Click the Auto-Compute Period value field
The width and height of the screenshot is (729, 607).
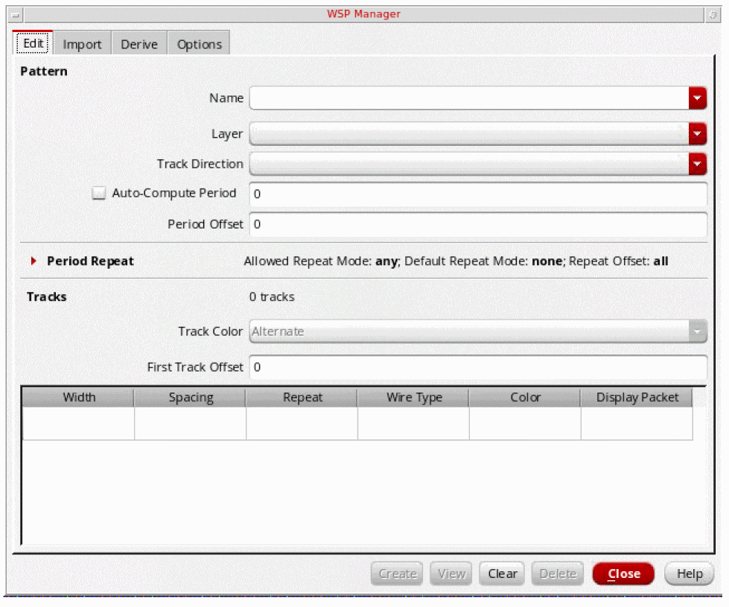tap(478, 194)
